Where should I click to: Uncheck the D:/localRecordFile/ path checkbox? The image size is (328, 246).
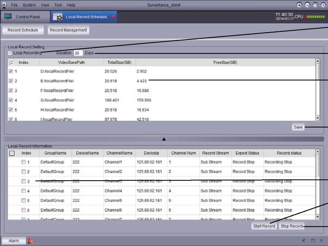pos(11,71)
